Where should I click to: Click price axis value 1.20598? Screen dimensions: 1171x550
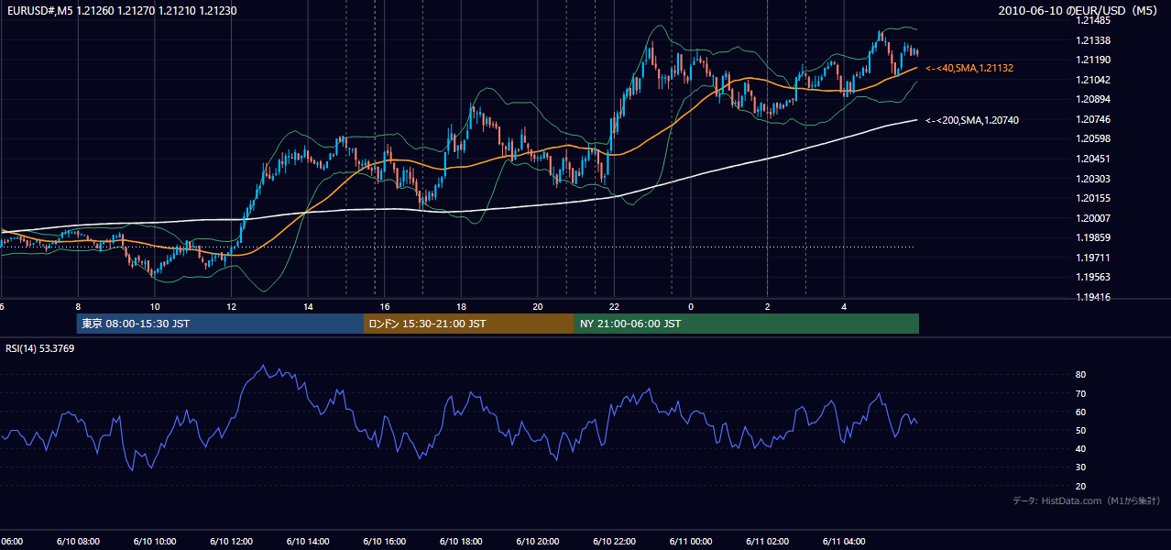[x=1093, y=138]
